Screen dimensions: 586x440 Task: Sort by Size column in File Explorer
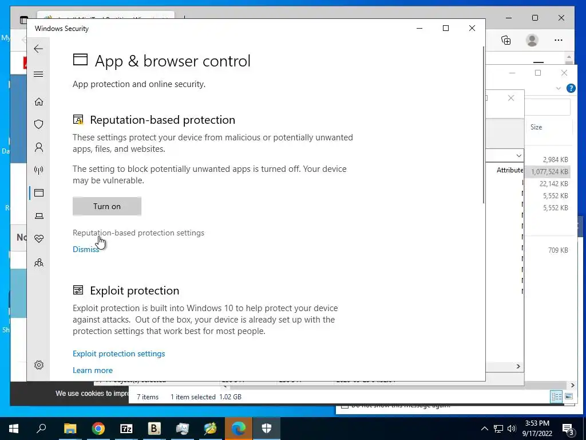(x=536, y=127)
